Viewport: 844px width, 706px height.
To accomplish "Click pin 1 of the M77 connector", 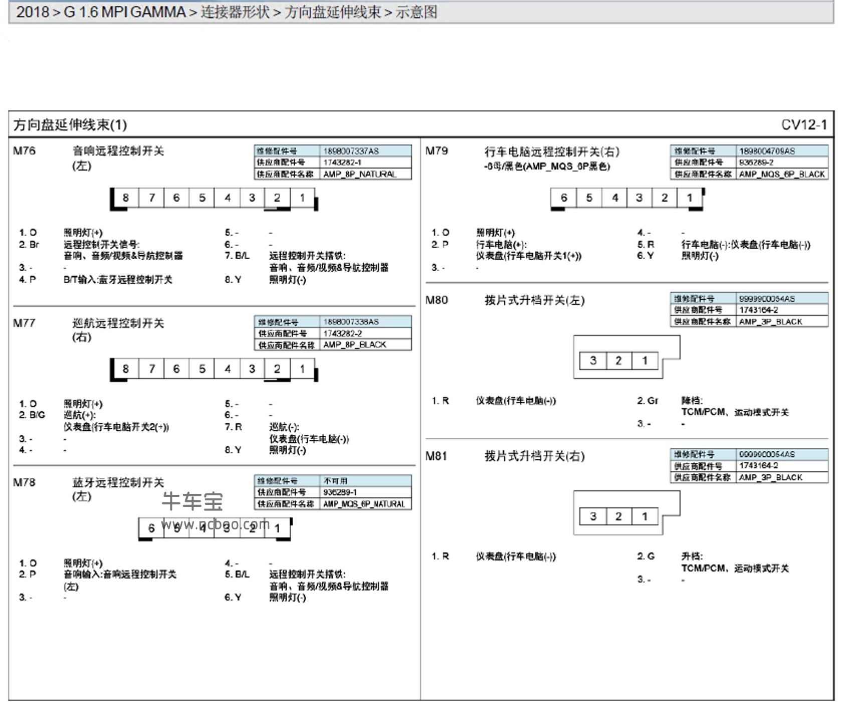I will pos(302,369).
